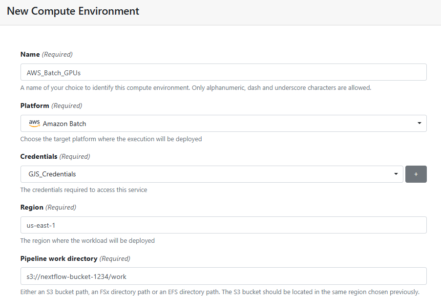The image size is (441, 298).
Task: Click the New Compute Environment heading
Action: (x=73, y=11)
